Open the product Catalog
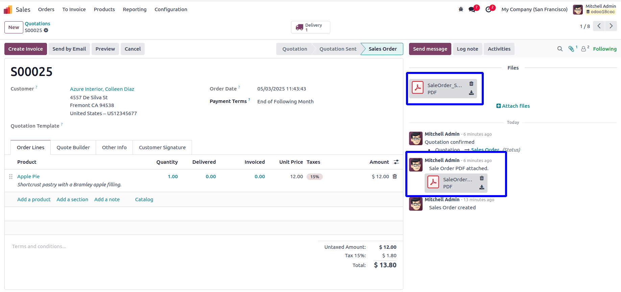Screen dimensions: 621x292 (x=144, y=200)
